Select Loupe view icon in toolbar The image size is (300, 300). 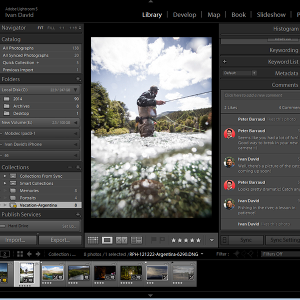[107, 240]
